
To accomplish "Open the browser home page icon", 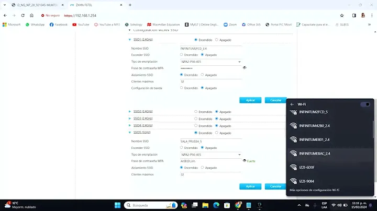I will pyautogui.click(x=31, y=16).
